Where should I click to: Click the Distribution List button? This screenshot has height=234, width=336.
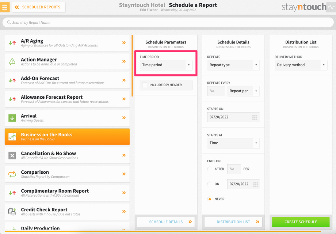[233, 222]
